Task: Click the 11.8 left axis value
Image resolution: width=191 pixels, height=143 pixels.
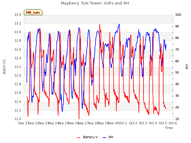Action: coord(18,84)
